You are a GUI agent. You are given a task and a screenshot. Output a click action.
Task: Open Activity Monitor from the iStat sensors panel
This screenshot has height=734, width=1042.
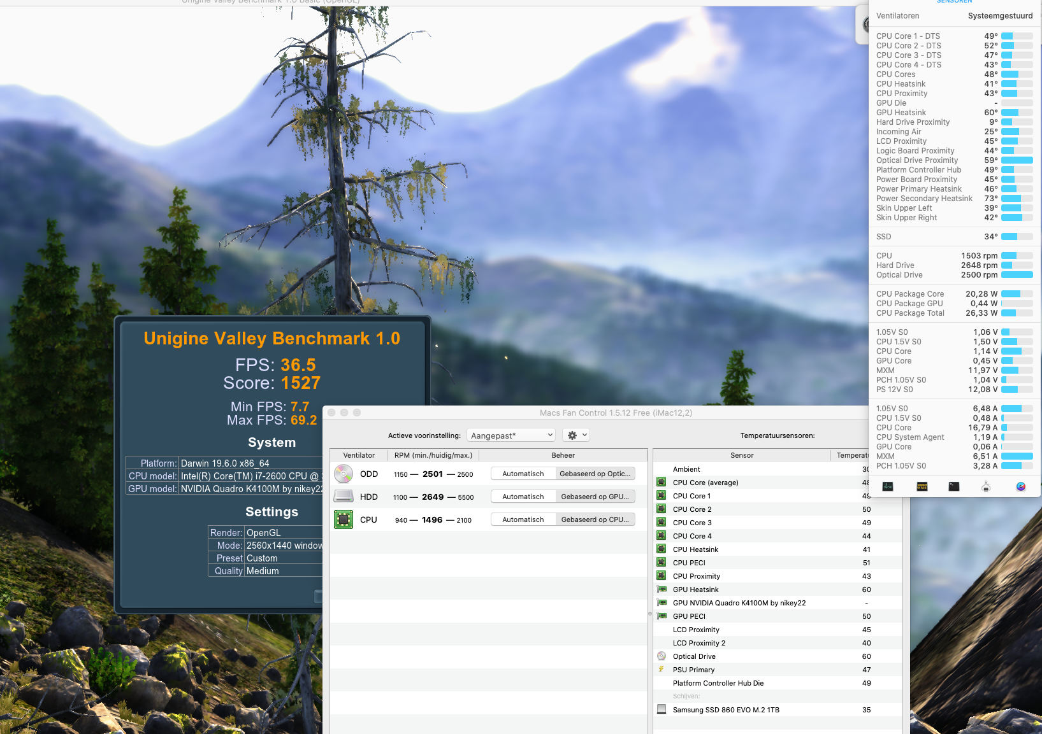(x=888, y=486)
